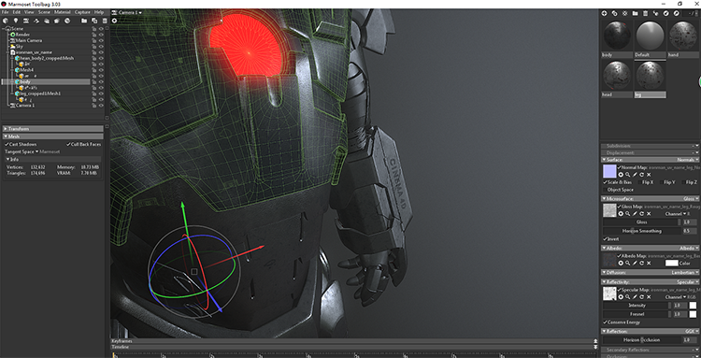Open the Edit menu
701x358 pixels.
(17, 12)
